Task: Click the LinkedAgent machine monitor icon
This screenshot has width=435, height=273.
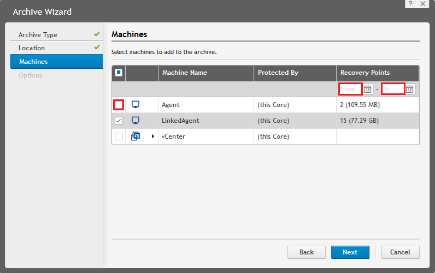Action: tap(136, 120)
